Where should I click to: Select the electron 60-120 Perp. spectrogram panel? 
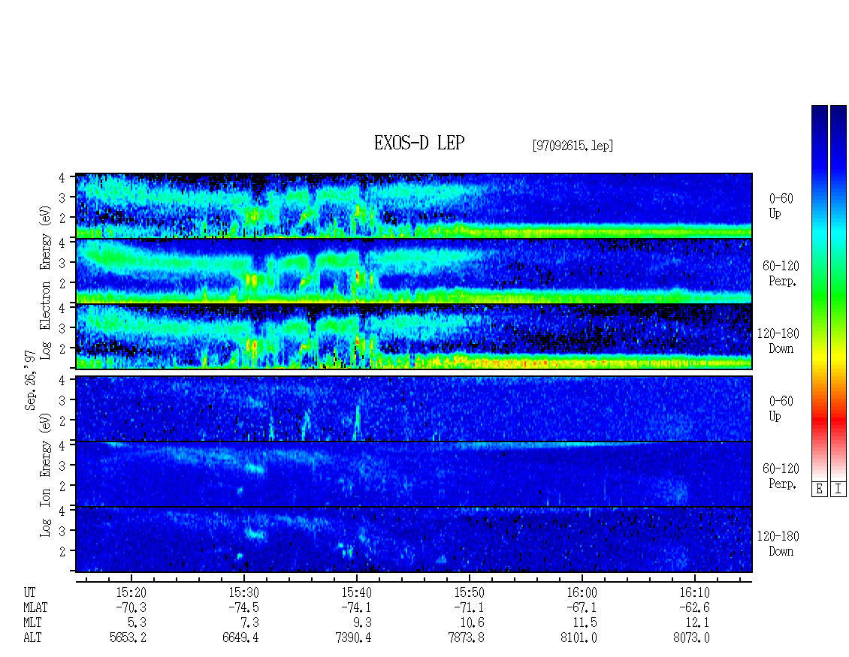(x=414, y=271)
